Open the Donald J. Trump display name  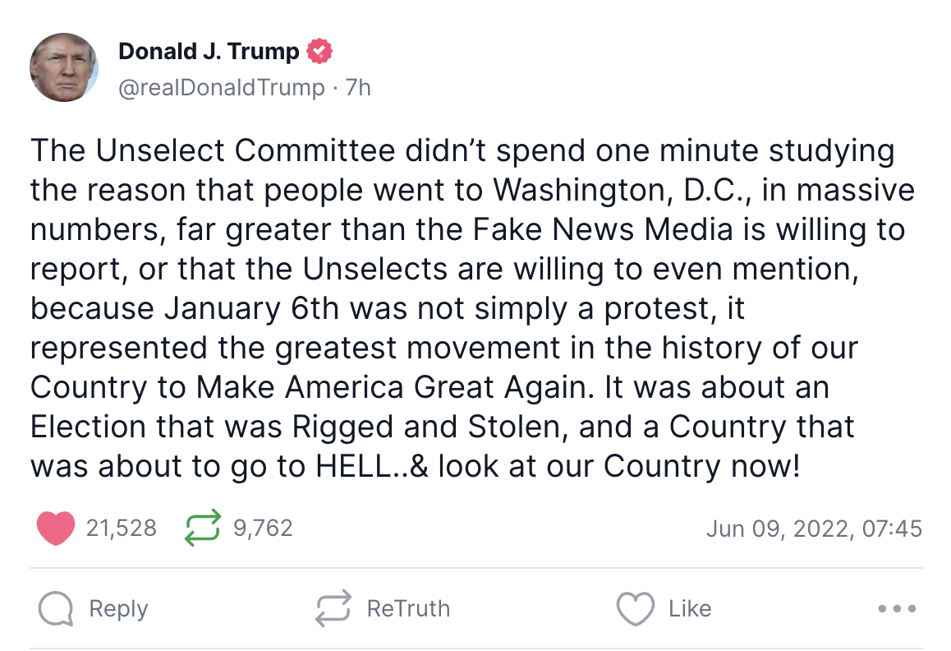coord(209,52)
